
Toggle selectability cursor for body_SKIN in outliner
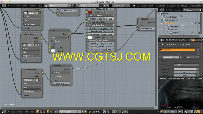coord(196,23)
